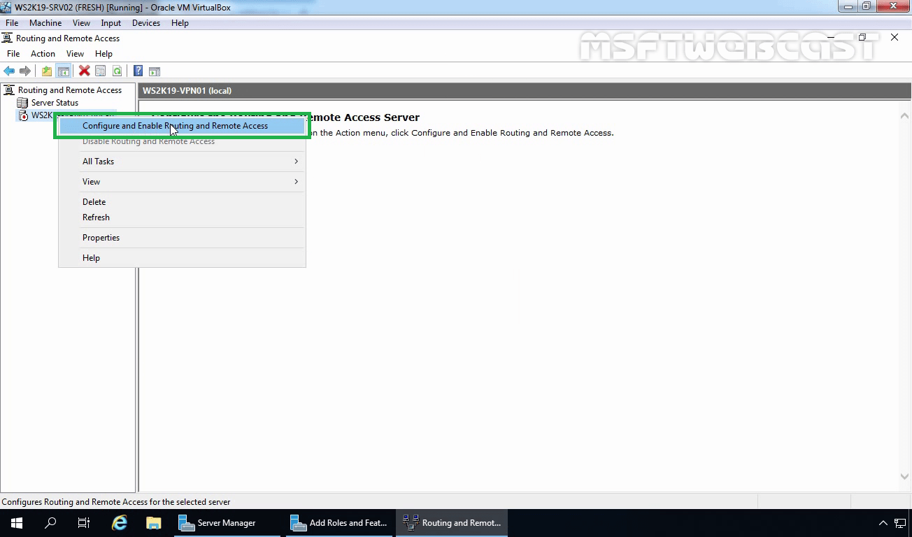Image resolution: width=912 pixels, height=537 pixels.
Task: Open the MMC View menu
Action: coord(75,54)
